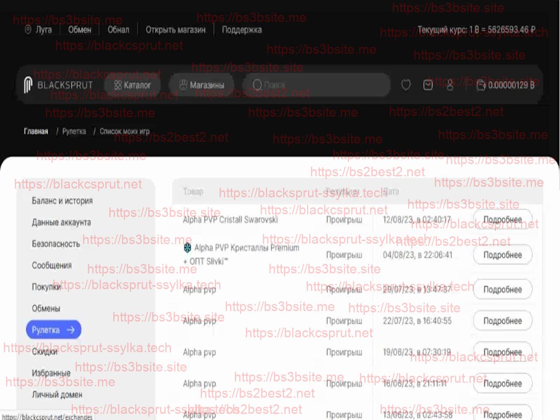The height and width of the screenshot is (420, 560).
Task: Focus the Поиск search field
Action: pos(316,85)
